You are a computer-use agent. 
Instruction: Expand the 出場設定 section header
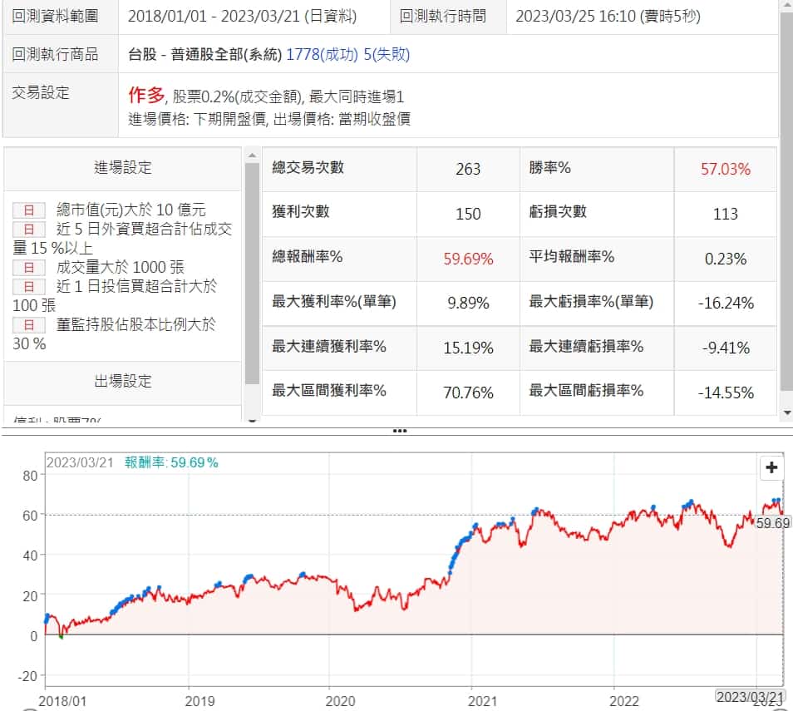(x=123, y=382)
